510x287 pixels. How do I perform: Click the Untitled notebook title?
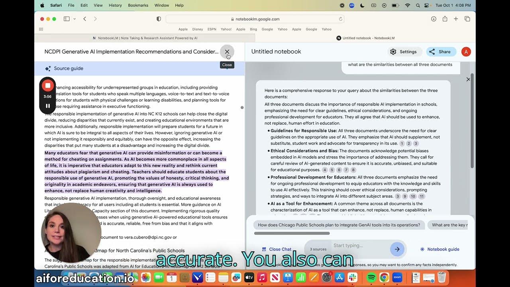pyautogui.click(x=276, y=51)
